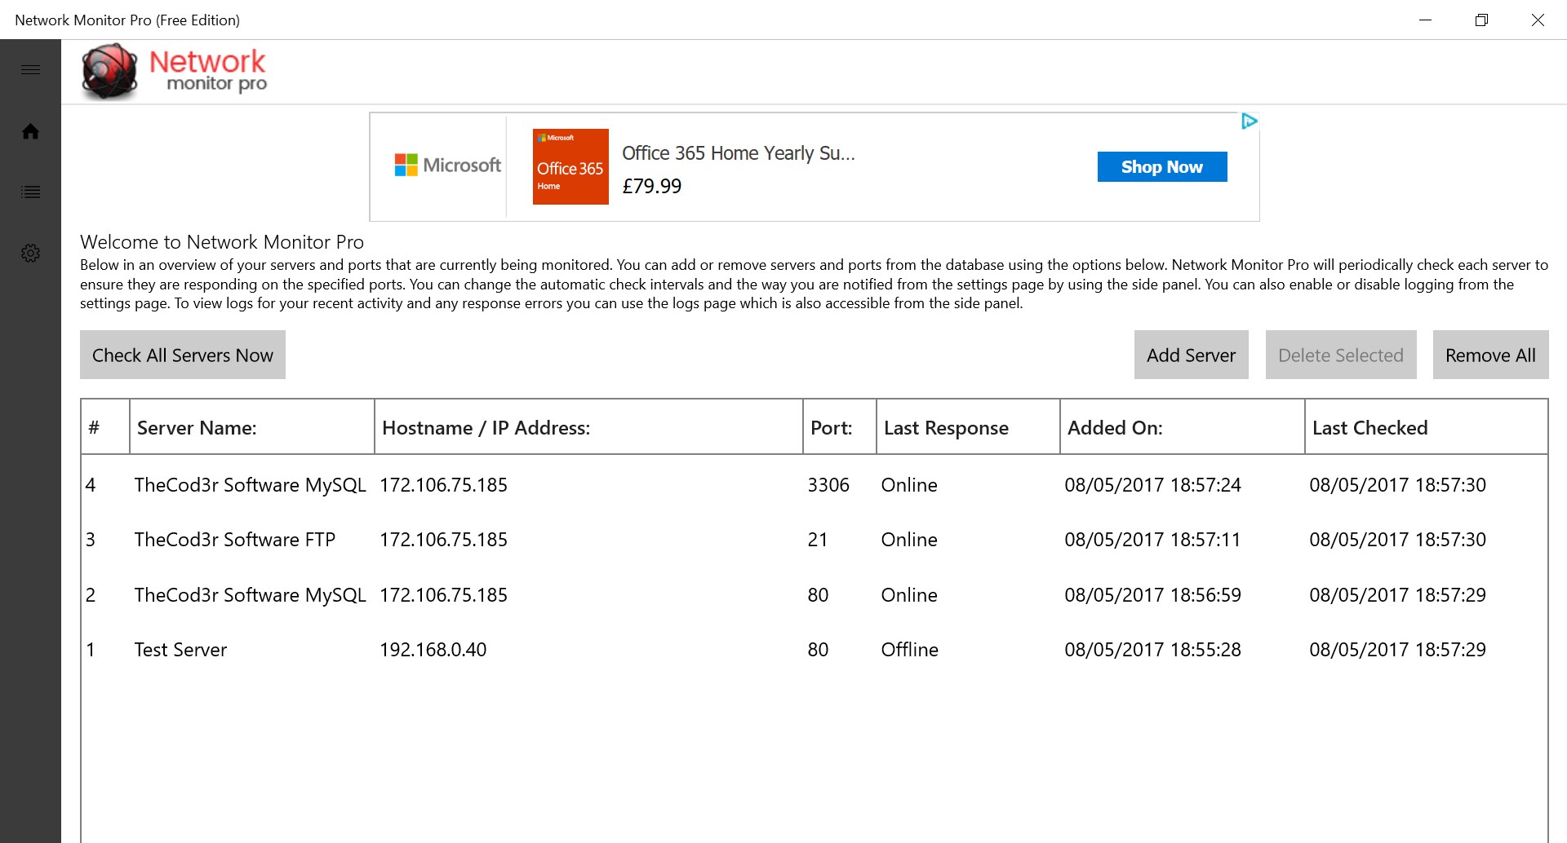This screenshot has width=1567, height=843.
Task: Select the Test Server row
Action: coord(180,650)
